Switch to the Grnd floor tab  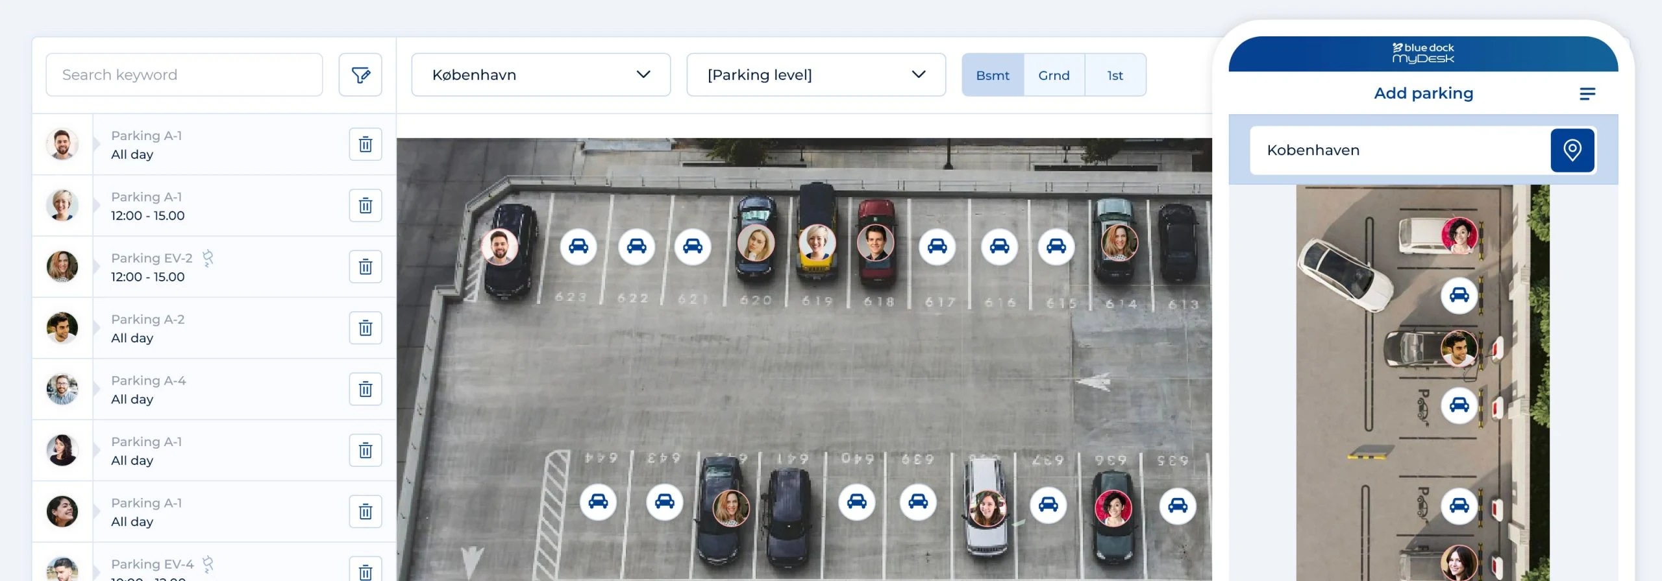click(1054, 75)
